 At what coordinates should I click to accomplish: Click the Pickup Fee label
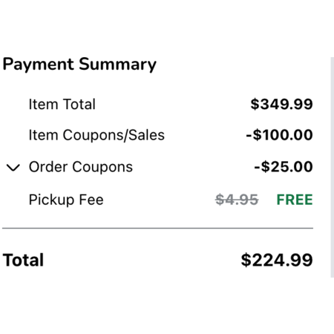pos(66,200)
